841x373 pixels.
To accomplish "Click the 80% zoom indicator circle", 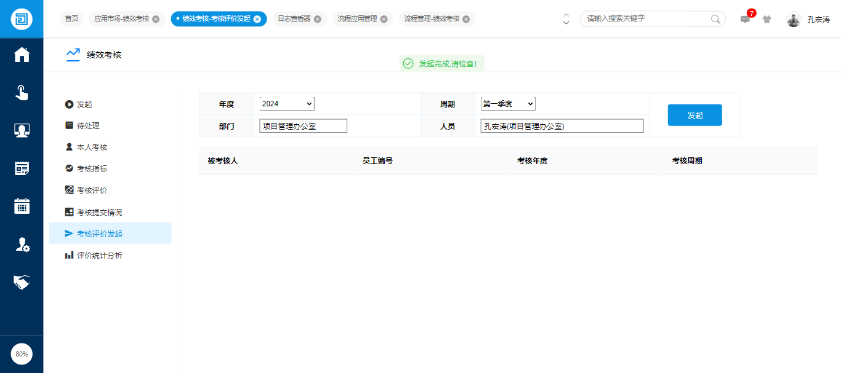I will tap(22, 354).
